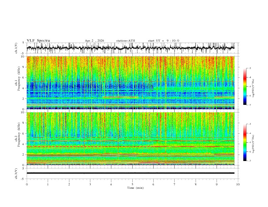Click the "station=ATH" header label

point(126,41)
